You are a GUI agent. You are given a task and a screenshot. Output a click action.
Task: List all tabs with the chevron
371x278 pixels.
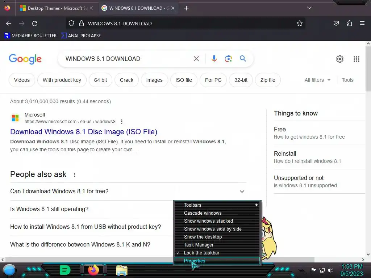[x=309, y=8]
